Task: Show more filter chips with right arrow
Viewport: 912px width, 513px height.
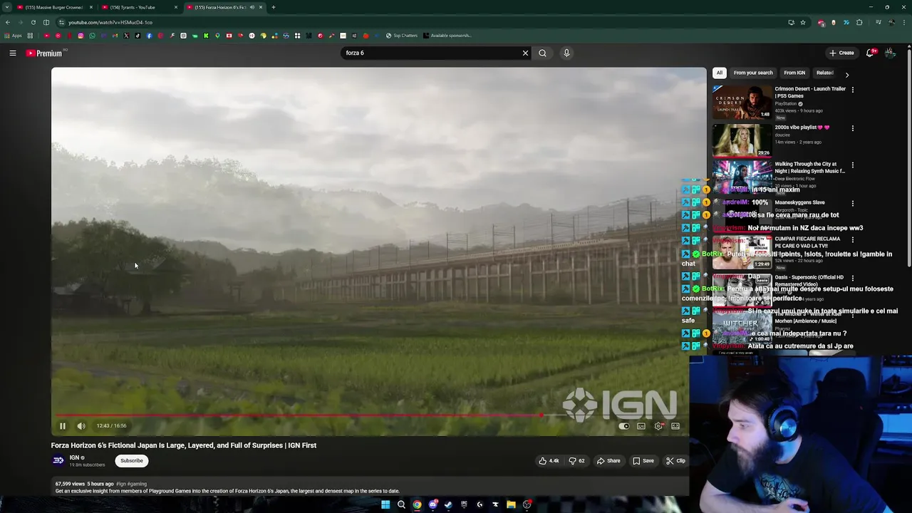Action: click(x=846, y=74)
